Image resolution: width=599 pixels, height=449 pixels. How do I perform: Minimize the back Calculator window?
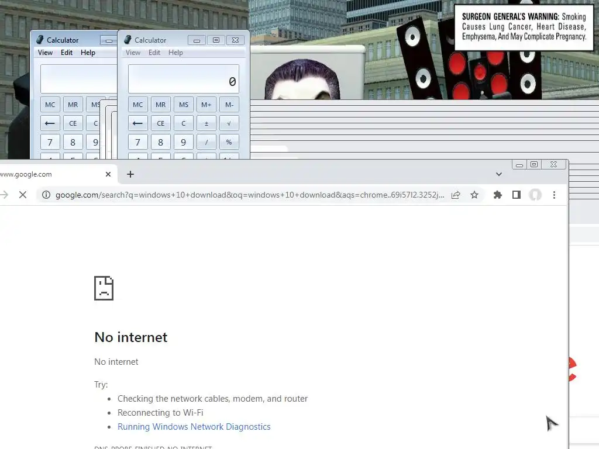pos(109,40)
